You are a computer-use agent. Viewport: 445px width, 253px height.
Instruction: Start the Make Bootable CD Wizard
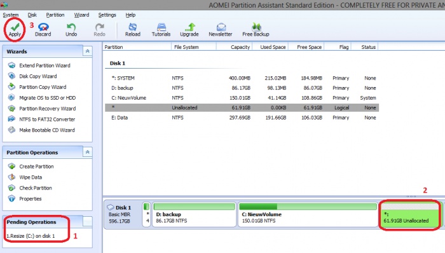tap(41, 130)
